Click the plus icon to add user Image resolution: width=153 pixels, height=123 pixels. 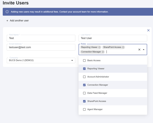(7, 20)
